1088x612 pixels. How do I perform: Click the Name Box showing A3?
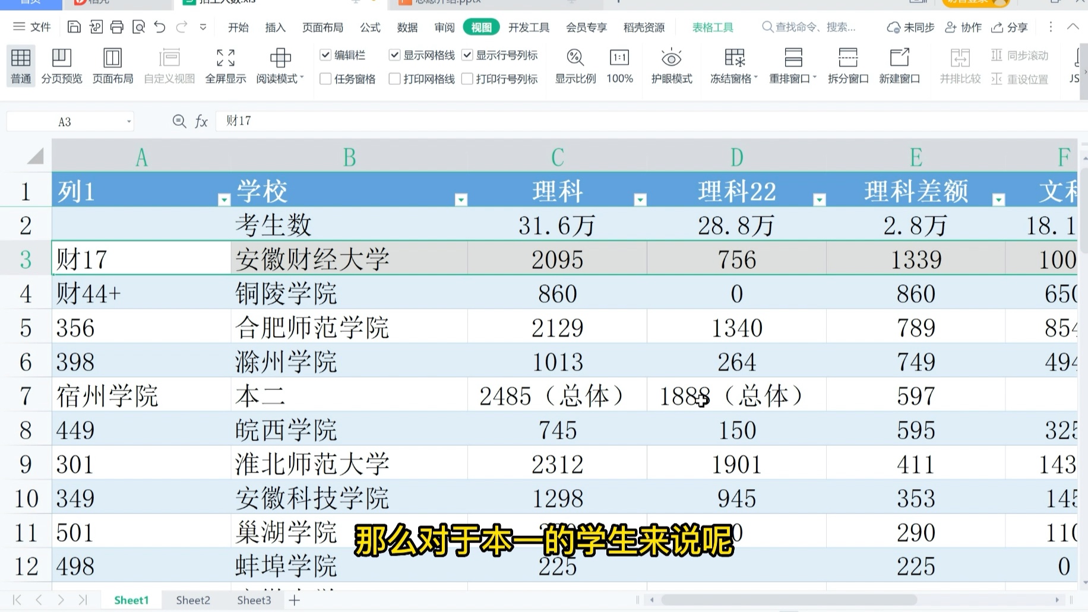65,122
